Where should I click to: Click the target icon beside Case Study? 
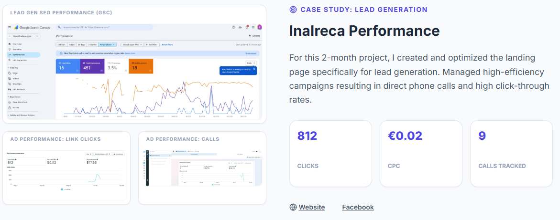(293, 10)
